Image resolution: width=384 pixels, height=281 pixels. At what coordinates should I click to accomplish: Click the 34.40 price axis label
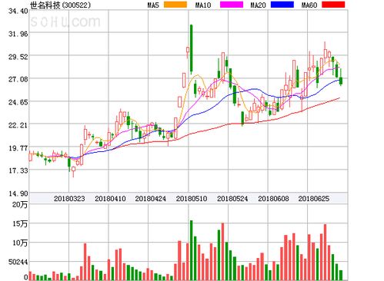(x=18, y=11)
